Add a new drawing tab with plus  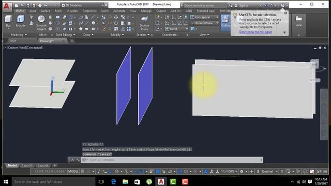72,41
